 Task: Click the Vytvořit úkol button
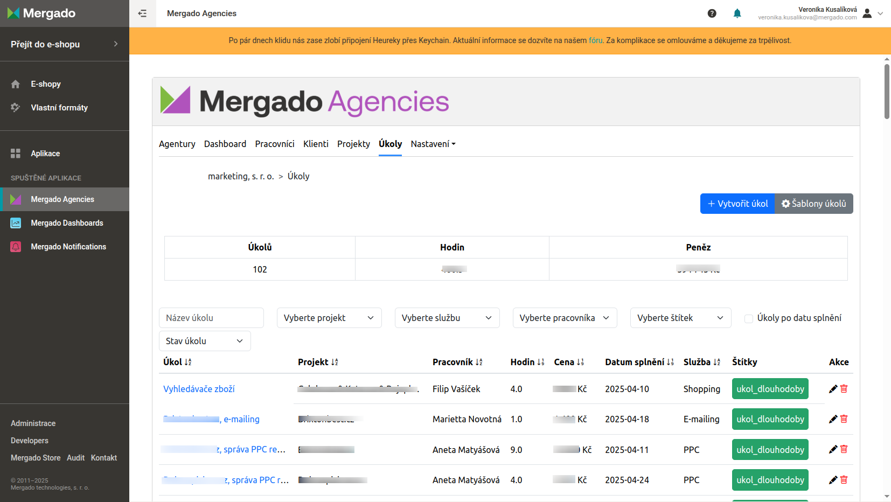pos(737,204)
